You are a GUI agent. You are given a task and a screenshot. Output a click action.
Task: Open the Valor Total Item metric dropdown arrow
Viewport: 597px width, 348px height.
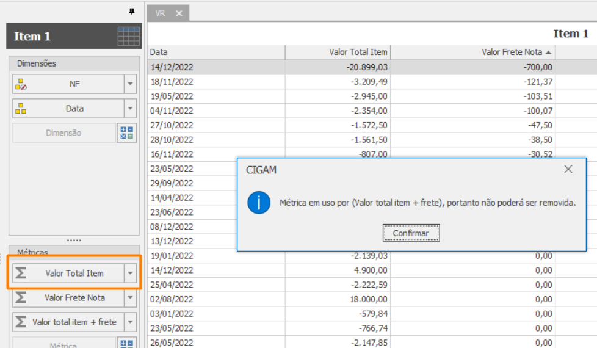coord(130,273)
